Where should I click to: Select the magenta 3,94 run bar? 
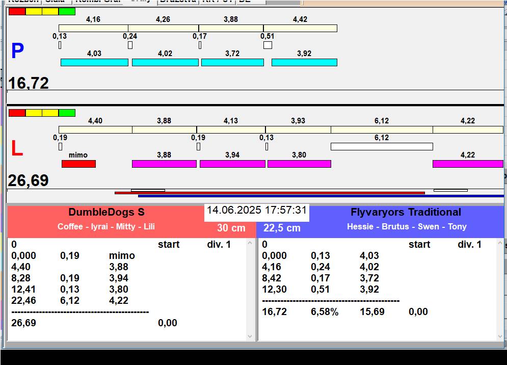[232, 164]
